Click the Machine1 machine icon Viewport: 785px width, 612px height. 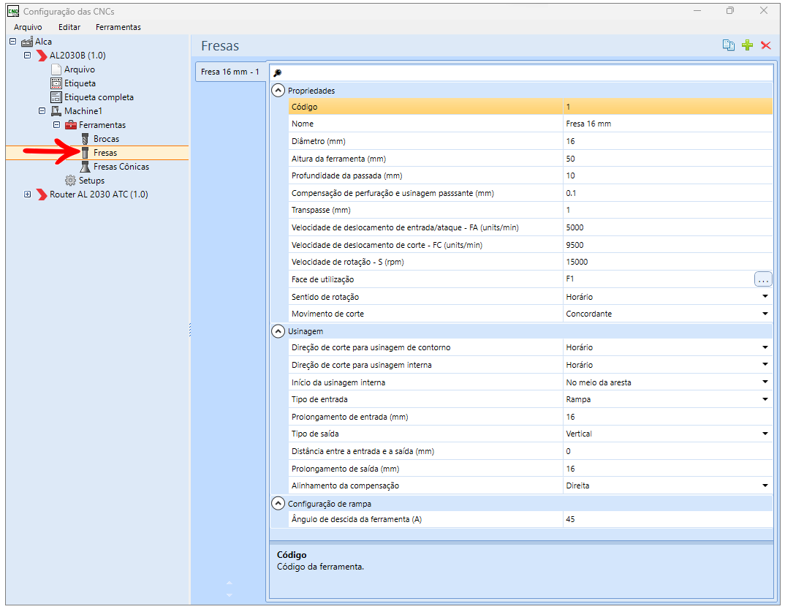click(x=56, y=111)
